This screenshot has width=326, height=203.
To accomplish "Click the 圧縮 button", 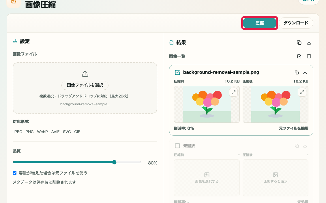I will click(x=259, y=23).
